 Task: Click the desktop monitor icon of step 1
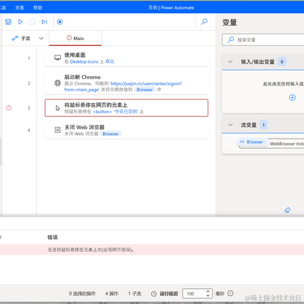pos(57,57)
